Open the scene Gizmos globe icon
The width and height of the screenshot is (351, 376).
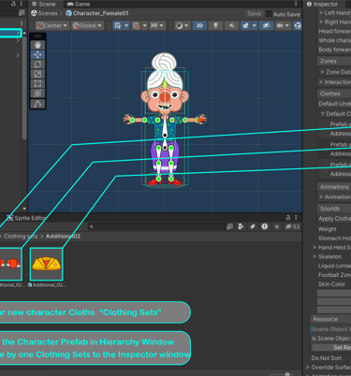(298, 25)
